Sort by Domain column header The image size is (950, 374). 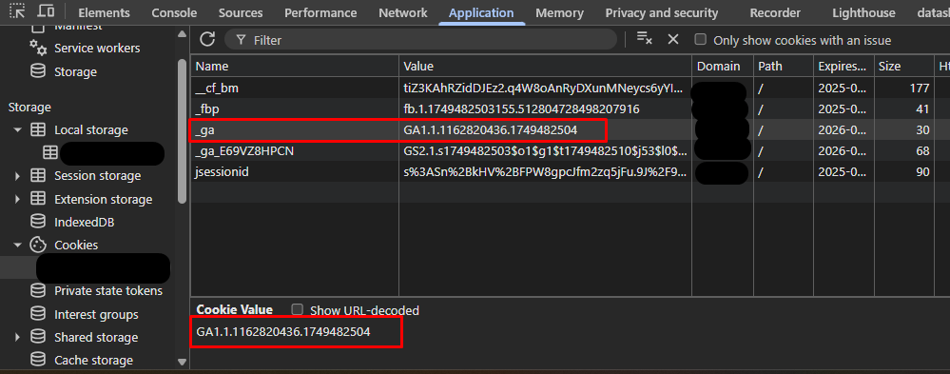click(722, 66)
